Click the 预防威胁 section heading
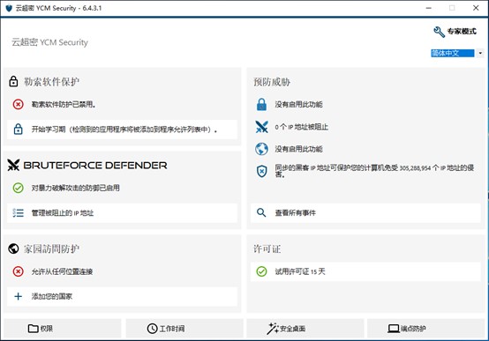This screenshot has height=341, width=489. (x=272, y=82)
